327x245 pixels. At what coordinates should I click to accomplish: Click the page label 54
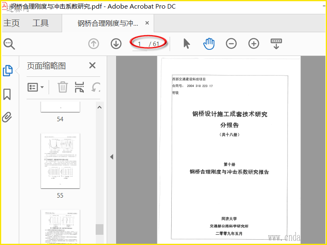pyautogui.click(x=60, y=119)
